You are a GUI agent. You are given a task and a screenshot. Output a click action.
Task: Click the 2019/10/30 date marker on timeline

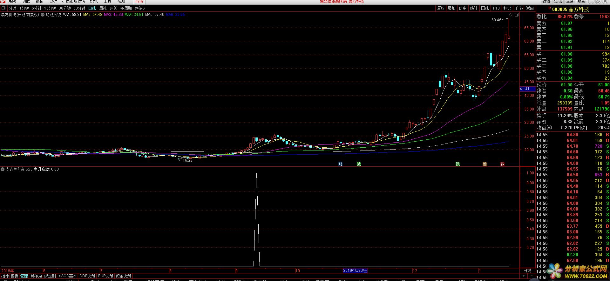[x=355, y=271]
